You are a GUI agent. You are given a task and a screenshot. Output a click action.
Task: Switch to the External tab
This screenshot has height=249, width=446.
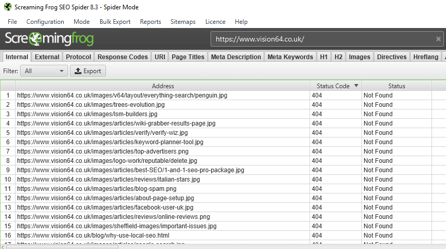pos(47,57)
